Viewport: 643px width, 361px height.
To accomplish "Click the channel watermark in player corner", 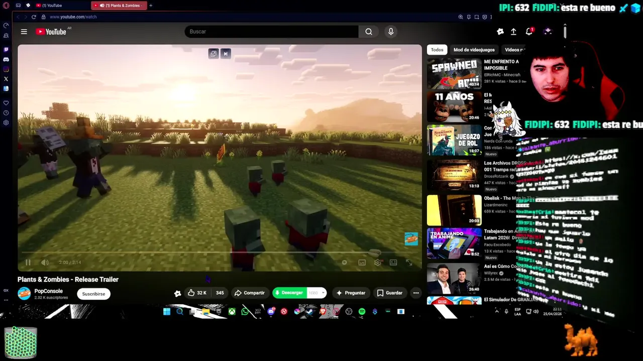I will (411, 239).
